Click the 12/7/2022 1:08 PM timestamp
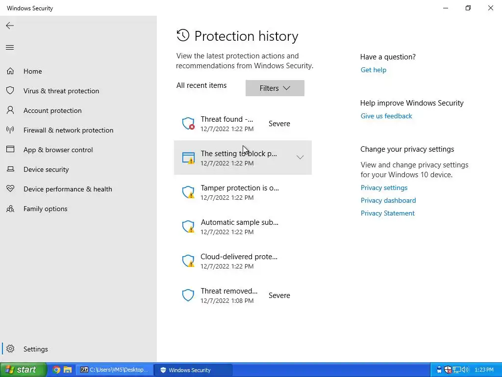 click(x=227, y=301)
